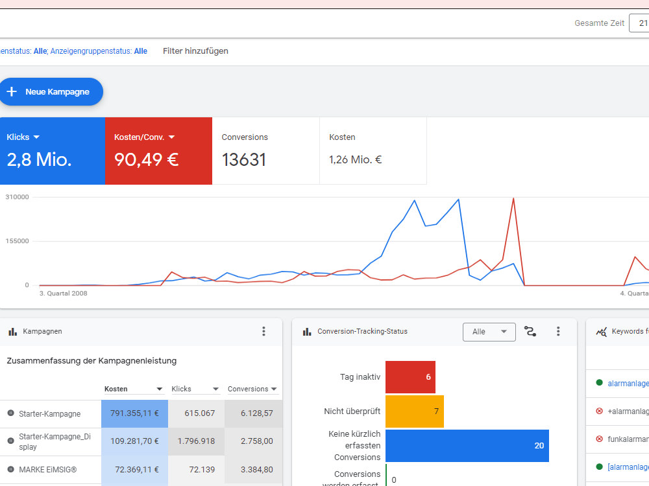Click the 3.384,80 conversions cell
Viewport: 649px width, 486px height.
[254, 470]
